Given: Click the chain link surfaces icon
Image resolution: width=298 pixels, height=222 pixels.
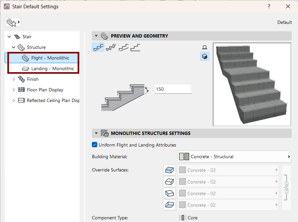Looking at the screenshot, I should pos(286,187).
